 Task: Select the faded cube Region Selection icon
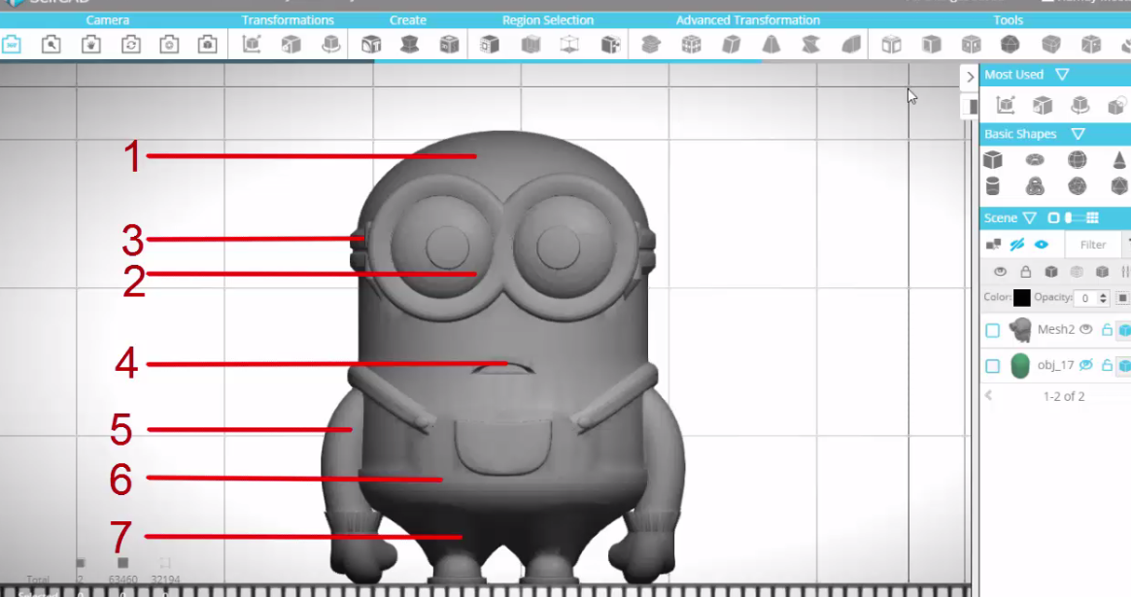coord(531,45)
